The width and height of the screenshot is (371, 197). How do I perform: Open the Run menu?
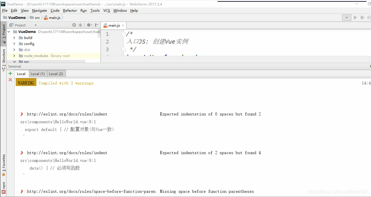pos(84,10)
